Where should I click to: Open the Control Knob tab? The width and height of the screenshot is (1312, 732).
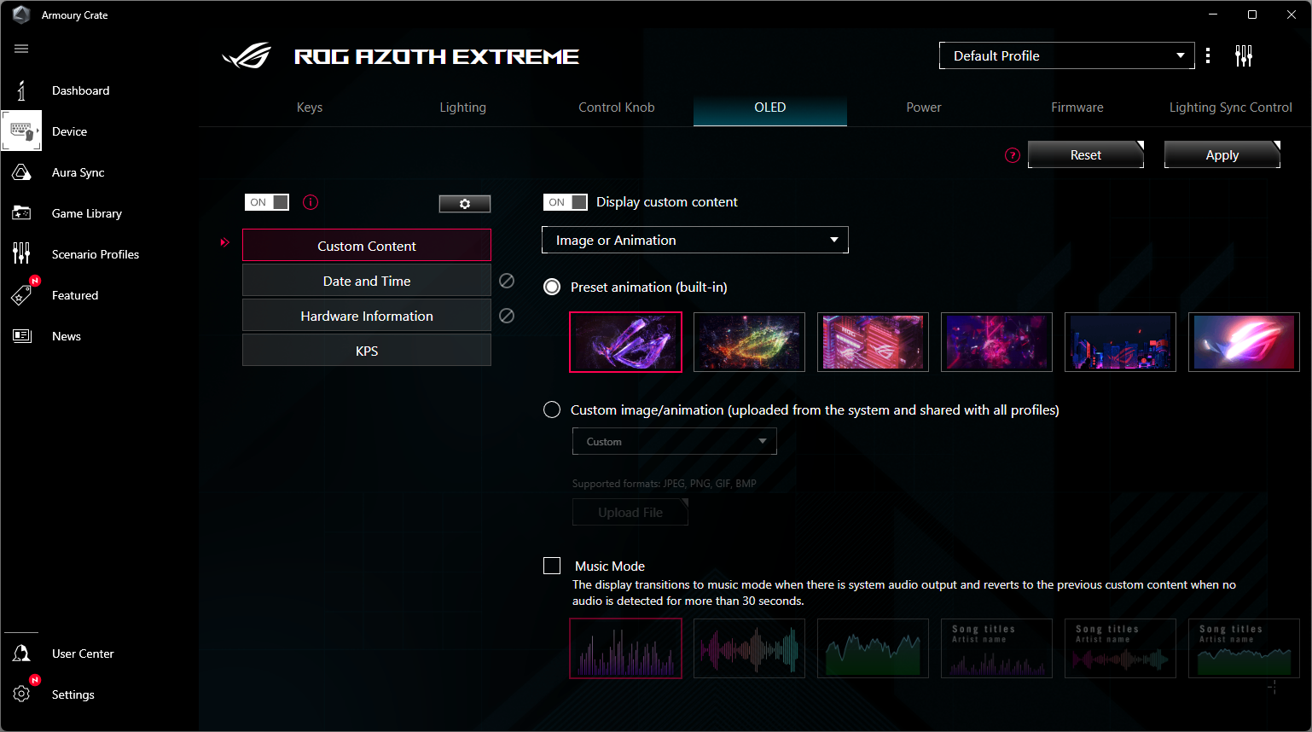coord(617,107)
